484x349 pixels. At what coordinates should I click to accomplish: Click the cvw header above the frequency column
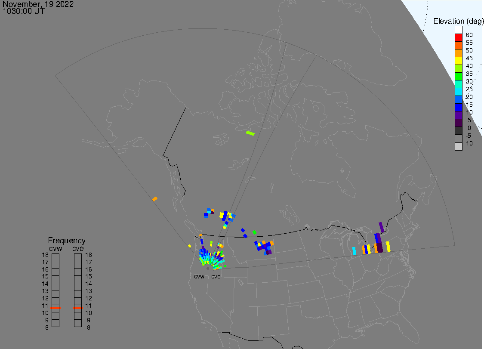56,248
